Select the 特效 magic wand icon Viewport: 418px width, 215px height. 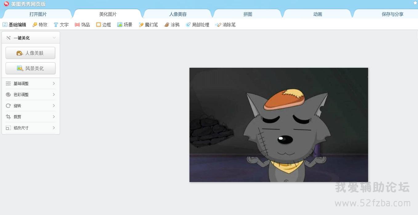click(x=35, y=25)
